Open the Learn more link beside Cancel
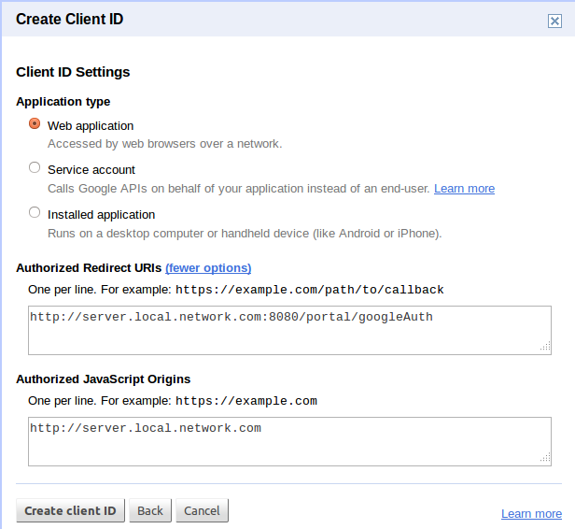575x529 pixels. click(x=531, y=514)
